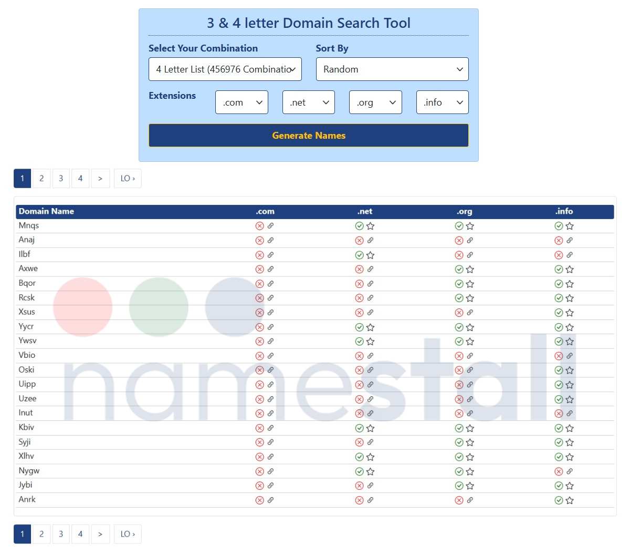This screenshot has height=547, width=630.
Task: Click the availability check for Uzee .info
Action: 559,399
